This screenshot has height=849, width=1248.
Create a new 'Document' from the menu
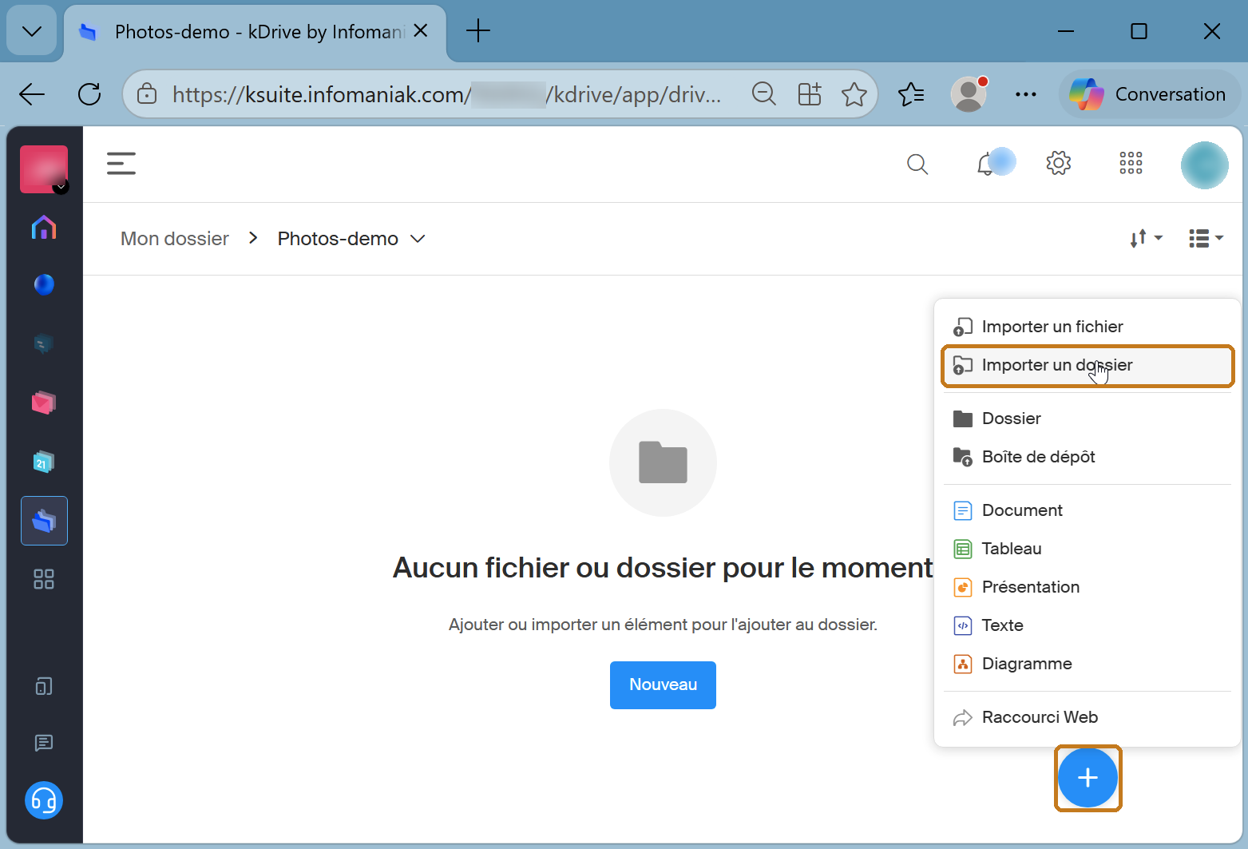[1088, 510]
